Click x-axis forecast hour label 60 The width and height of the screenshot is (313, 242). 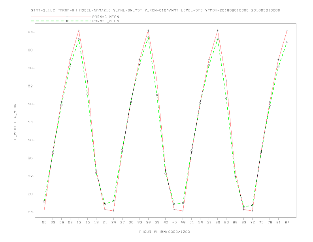click(x=218, y=222)
